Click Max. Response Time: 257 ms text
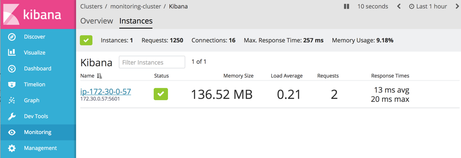 (x=284, y=41)
